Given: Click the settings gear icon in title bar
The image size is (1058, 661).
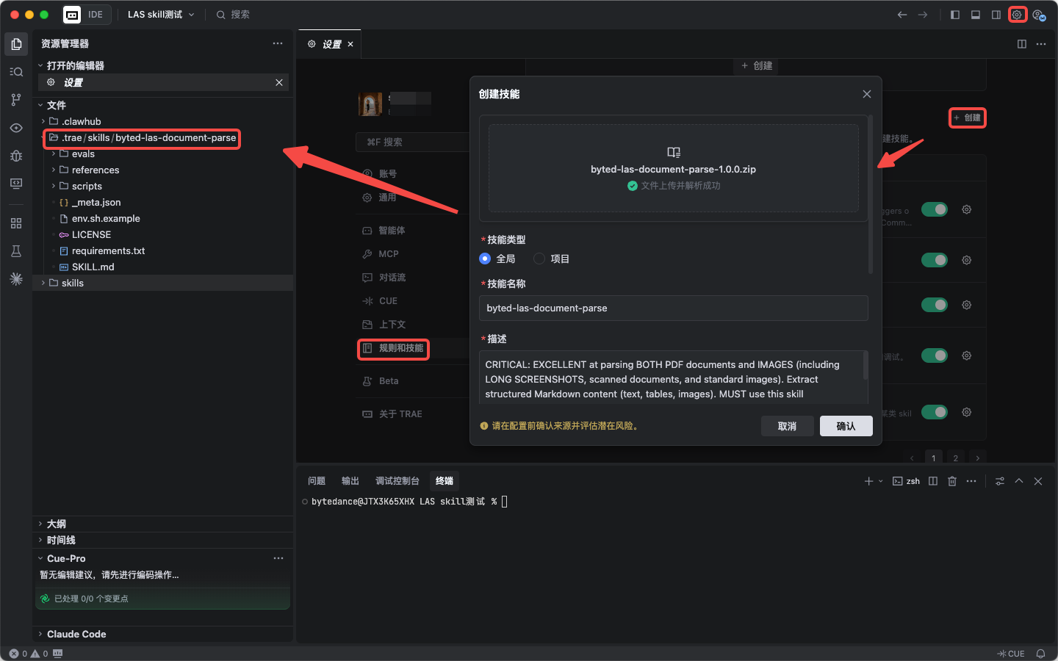Looking at the screenshot, I should (1017, 15).
